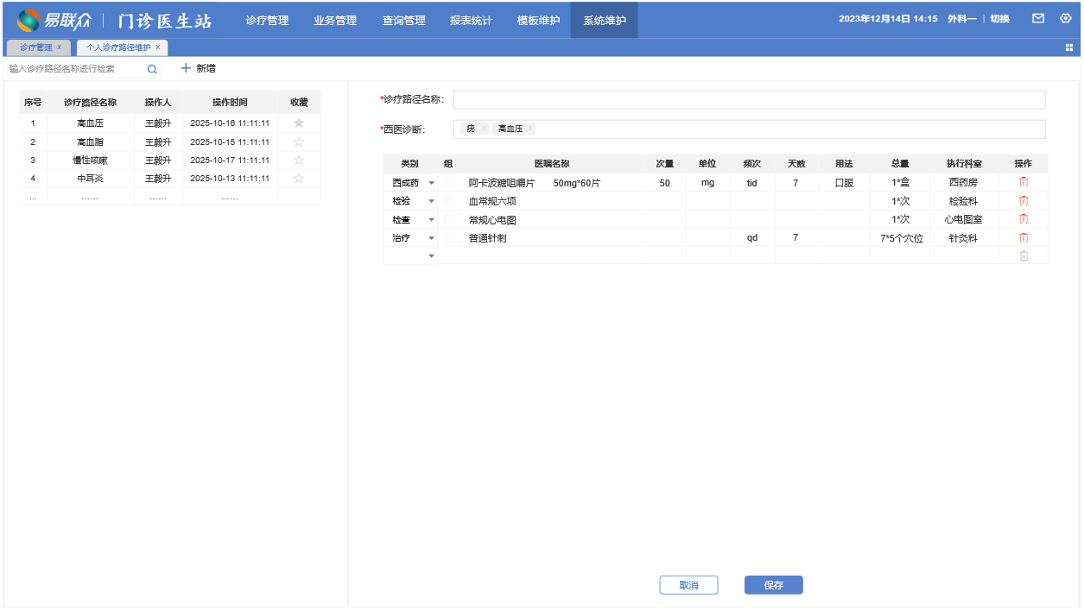Image resolution: width=1084 pixels, height=611 pixels.
Task: Click the 操作时间 column header
Action: pyautogui.click(x=230, y=103)
